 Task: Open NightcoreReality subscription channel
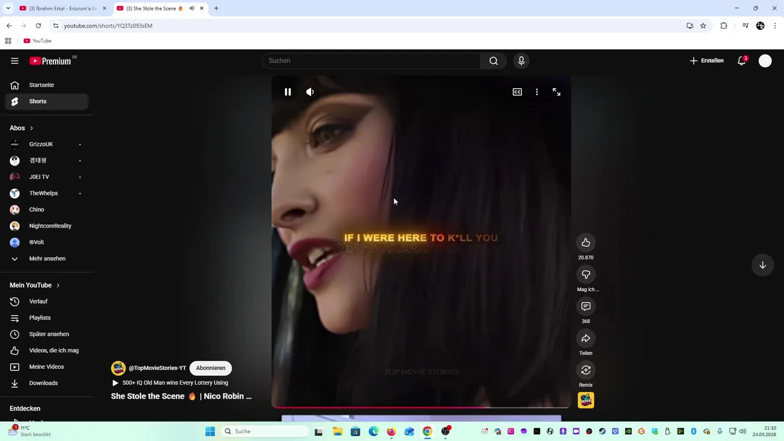pyautogui.click(x=47, y=226)
